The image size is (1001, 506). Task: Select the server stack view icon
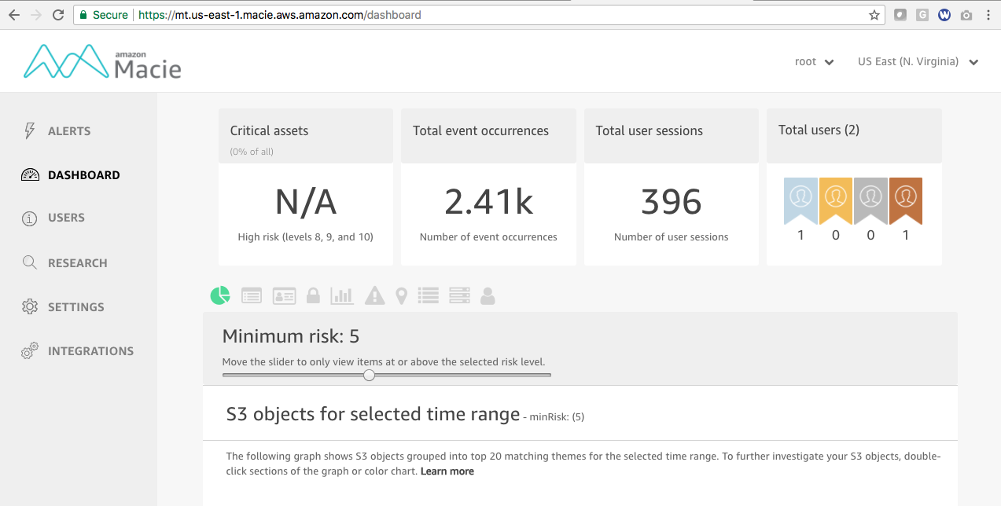(x=459, y=295)
